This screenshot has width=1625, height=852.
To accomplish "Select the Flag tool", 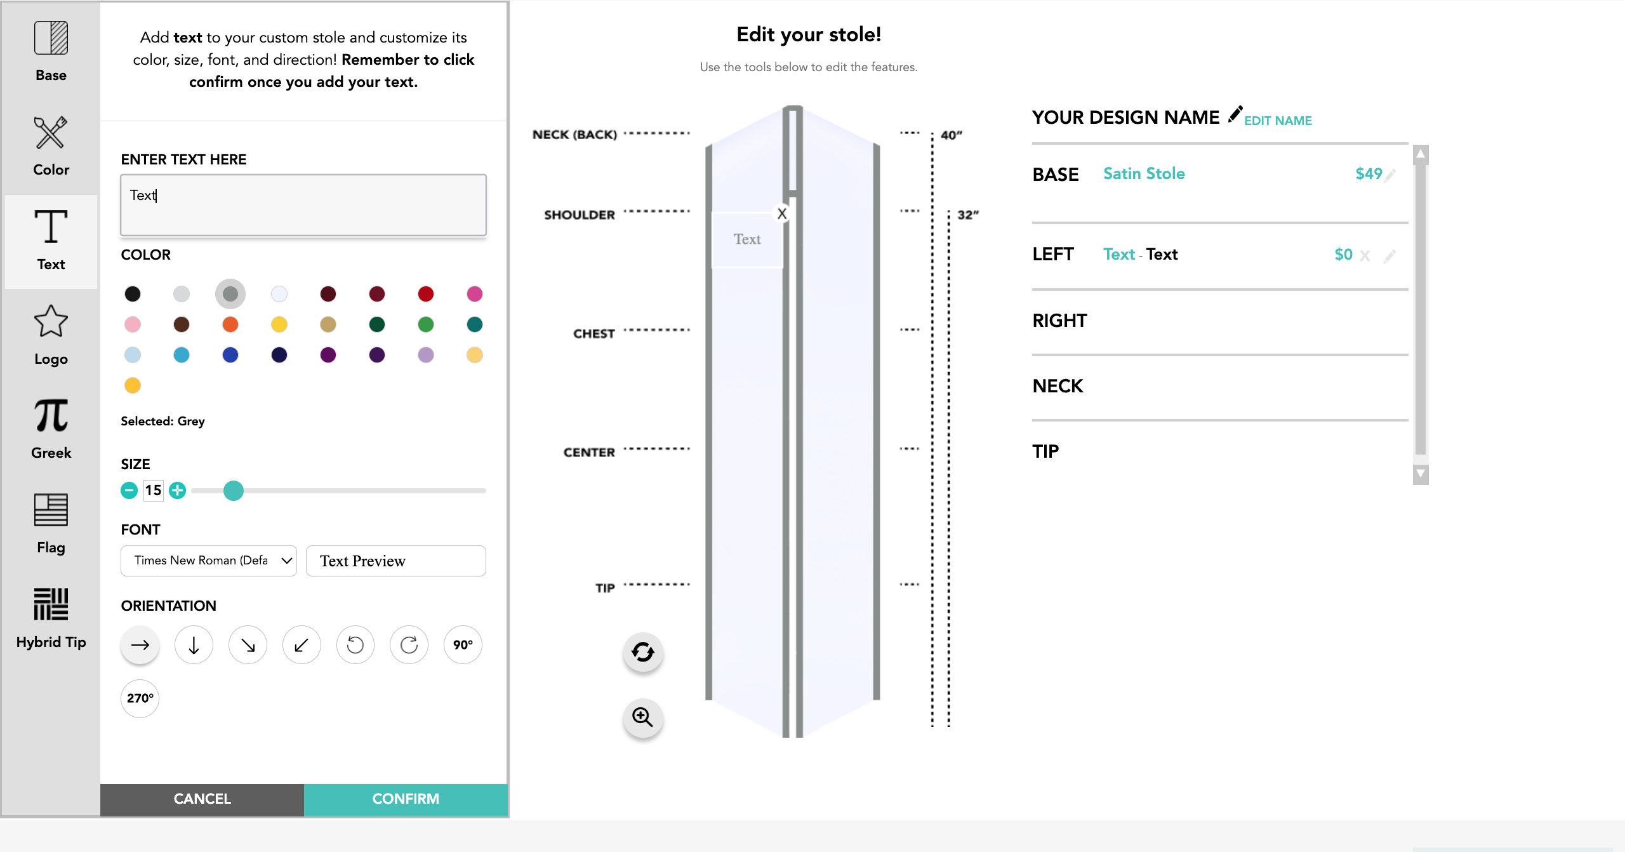I will [x=51, y=523].
